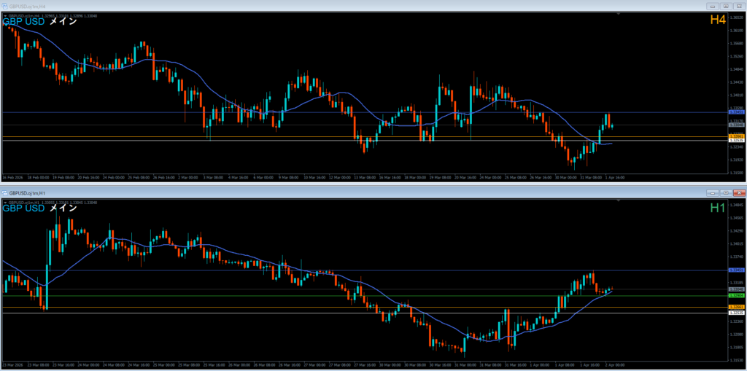Select the gray 1.33048 current price tag in the H4 chart

click(x=737, y=125)
